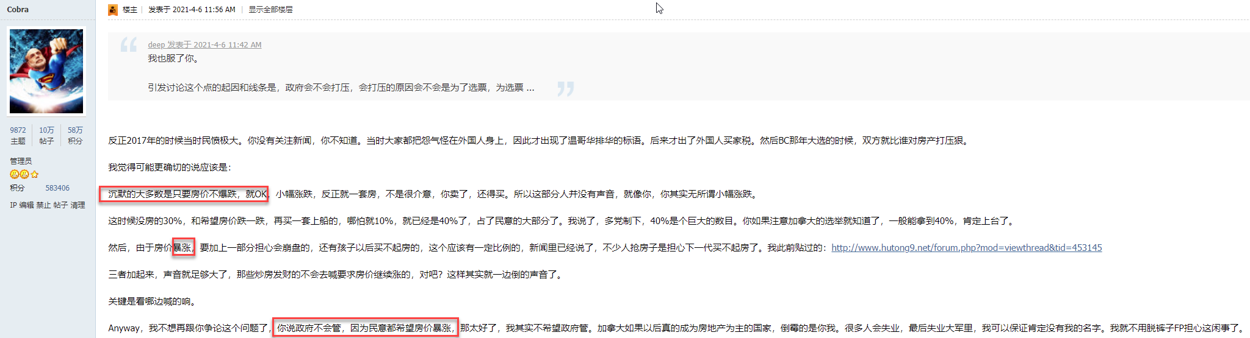Screen dimensions: 1250x338
Task: Open the Cobra username profile link
Action: click(18, 9)
